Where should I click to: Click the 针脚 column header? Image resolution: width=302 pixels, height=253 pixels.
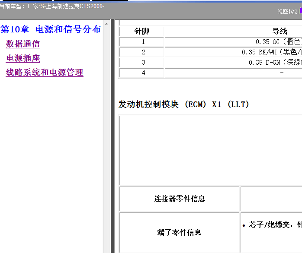point(141,32)
